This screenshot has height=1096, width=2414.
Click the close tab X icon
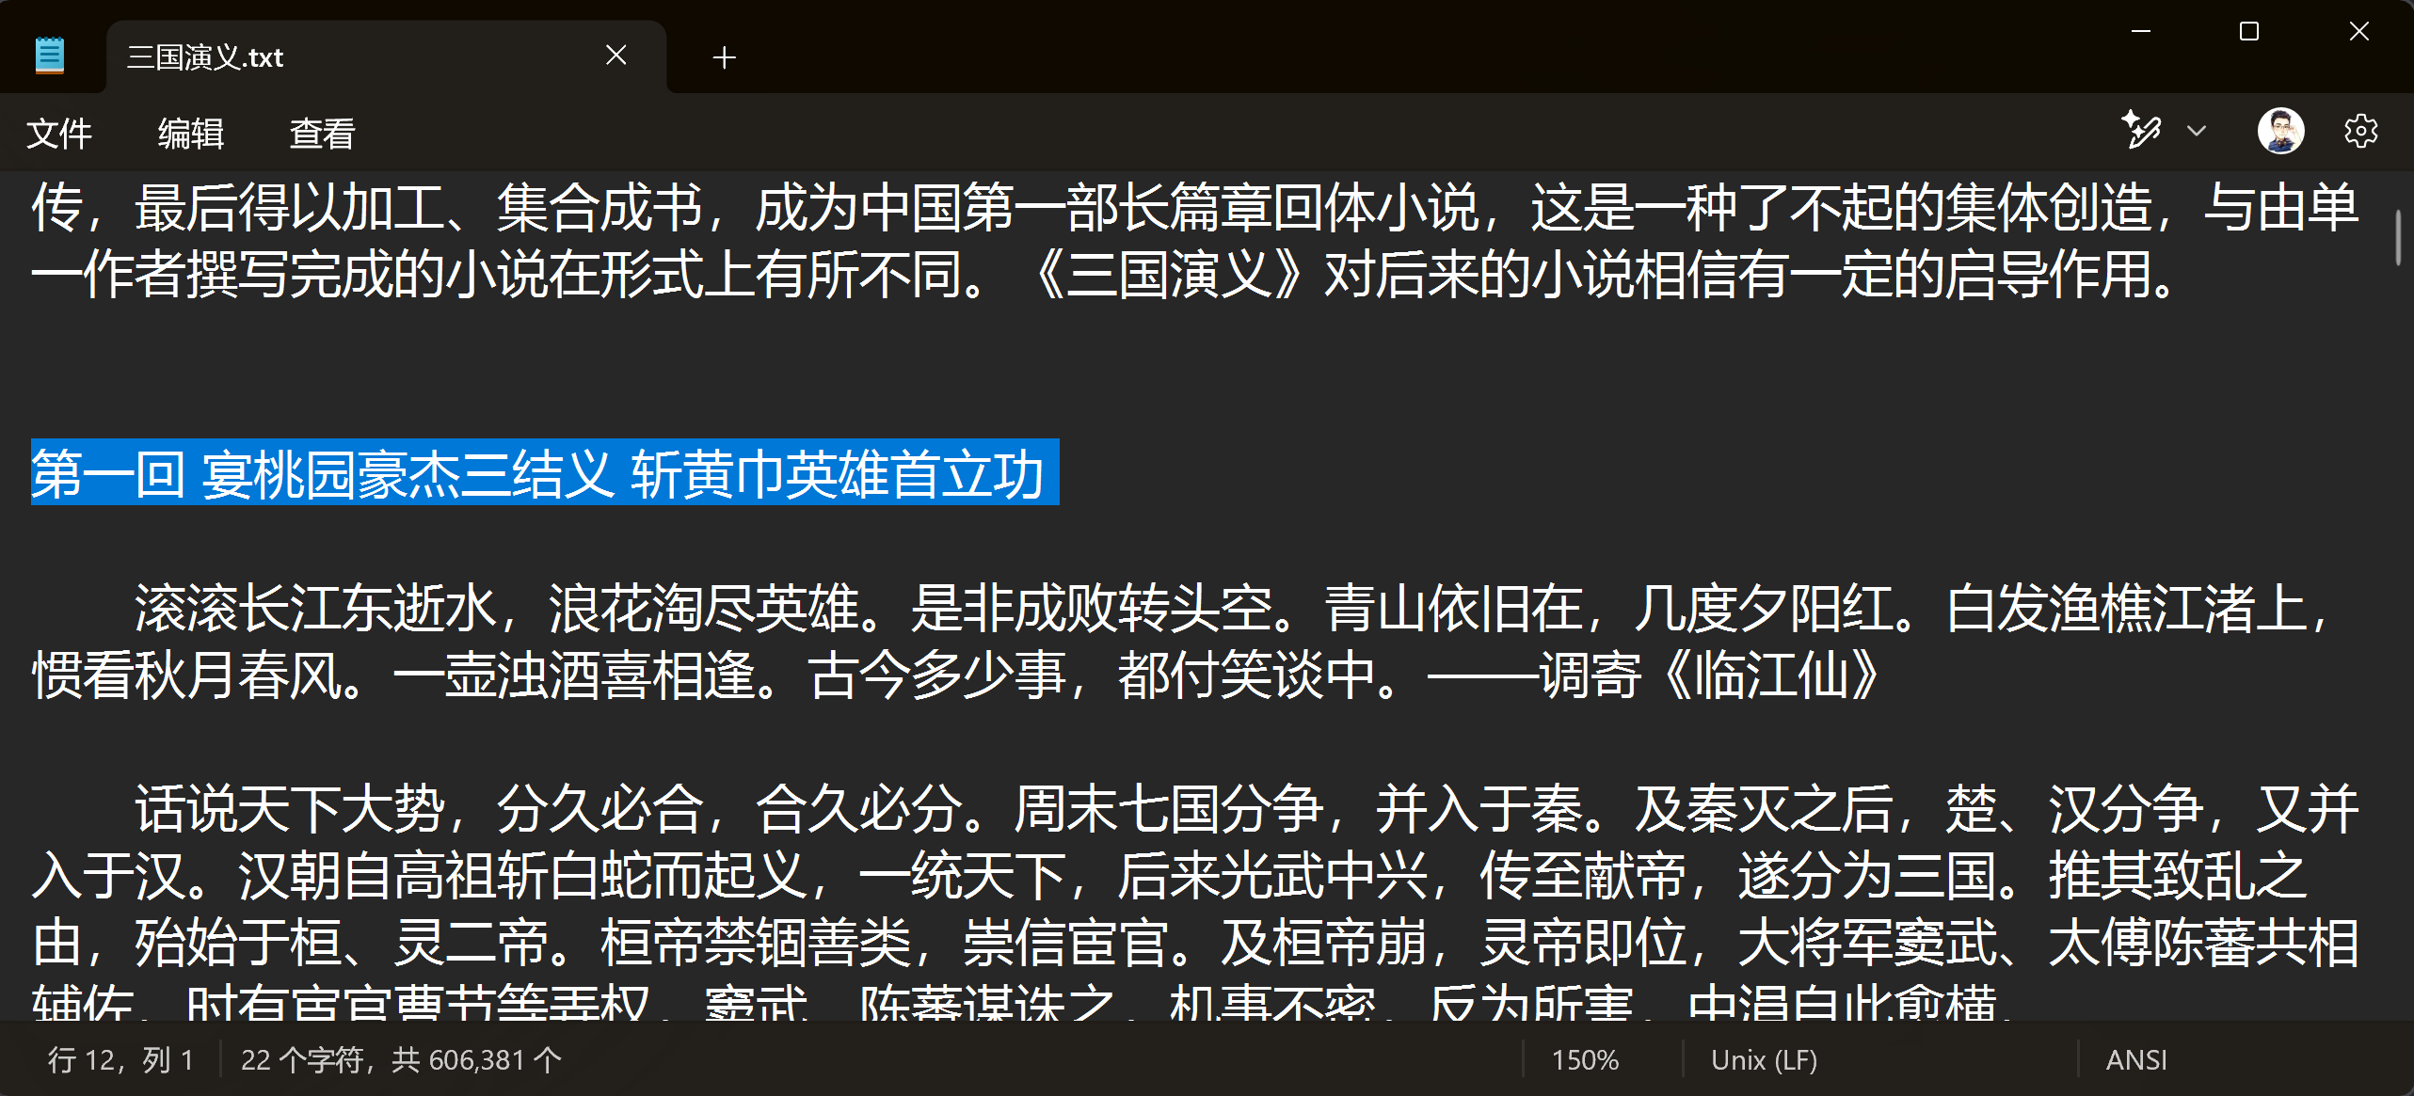(x=619, y=56)
